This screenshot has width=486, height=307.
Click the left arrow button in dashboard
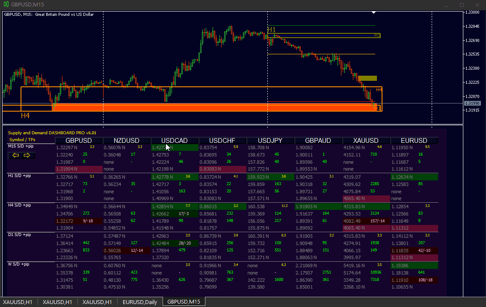point(15,155)
